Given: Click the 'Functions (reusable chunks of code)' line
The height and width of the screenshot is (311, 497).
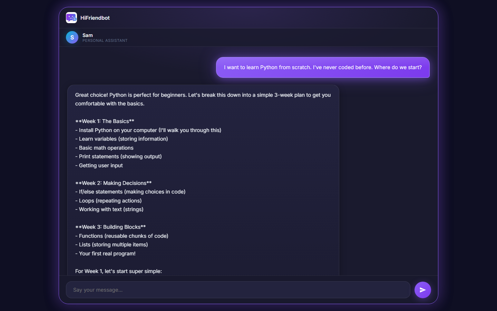Looking at the screenshot, I should pyautogui.click(x=122, y=236).
